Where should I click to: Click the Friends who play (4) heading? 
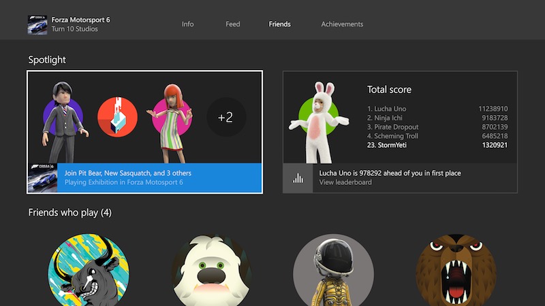[x=70, y=212]
